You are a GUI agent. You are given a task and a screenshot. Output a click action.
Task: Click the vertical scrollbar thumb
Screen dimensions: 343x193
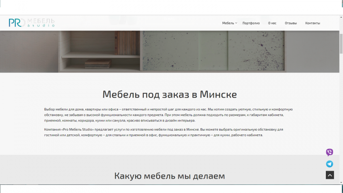pos(341,43)
